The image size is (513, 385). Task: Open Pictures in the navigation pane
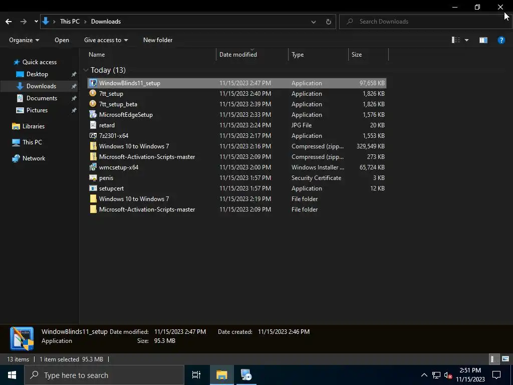point(37,110)
